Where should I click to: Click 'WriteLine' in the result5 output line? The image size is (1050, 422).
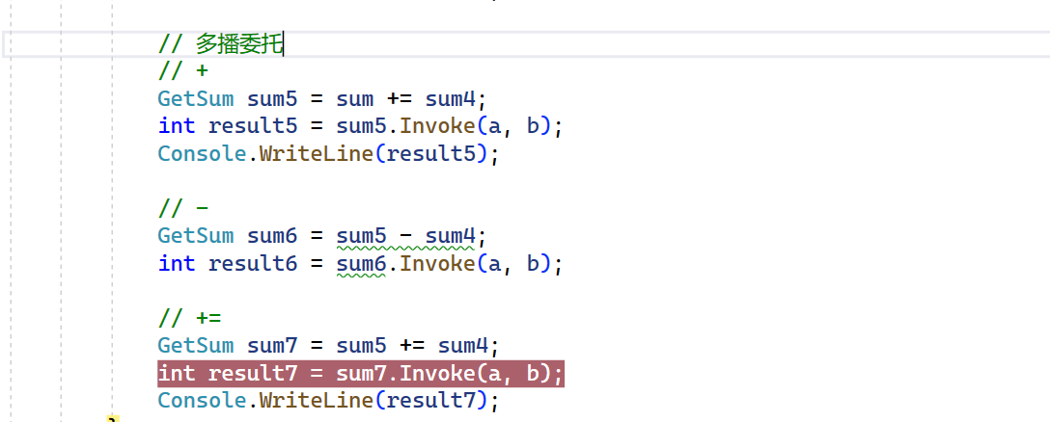(x=317, y=154)
